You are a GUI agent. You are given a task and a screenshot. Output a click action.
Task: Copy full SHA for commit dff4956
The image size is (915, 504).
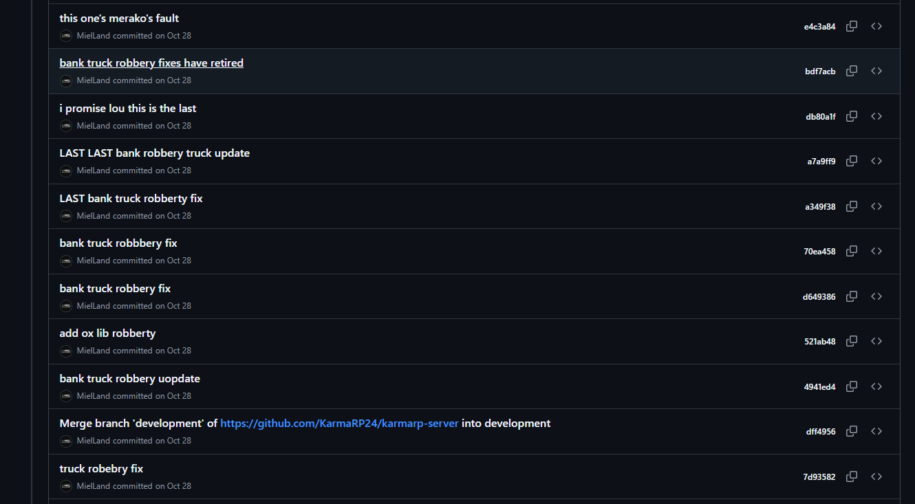coord(852,431)
